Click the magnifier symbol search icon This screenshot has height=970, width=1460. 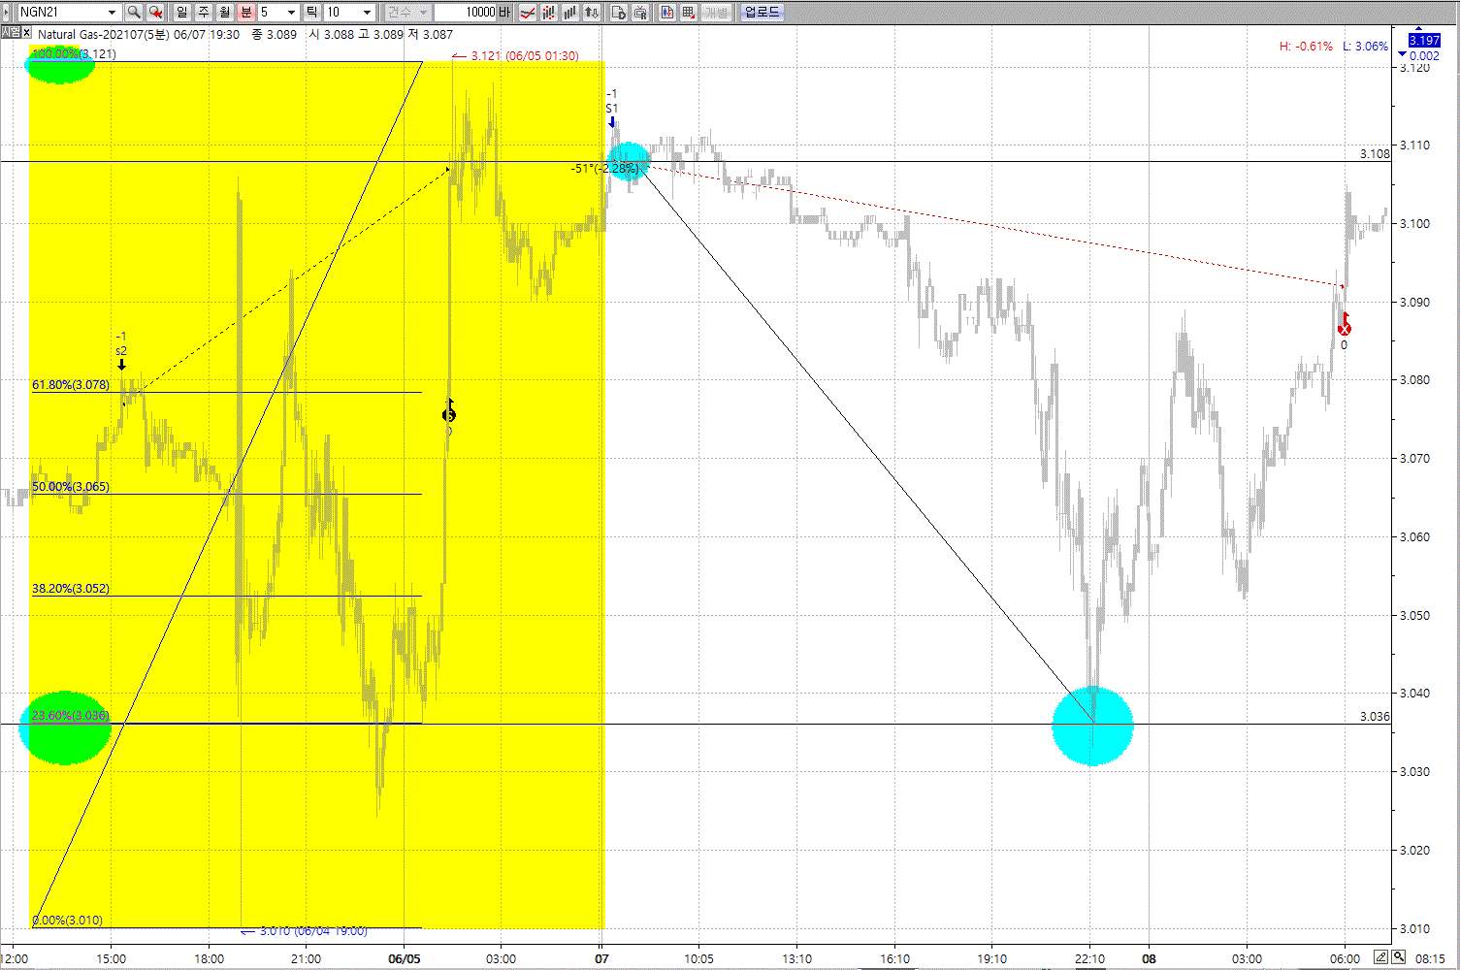134,13
